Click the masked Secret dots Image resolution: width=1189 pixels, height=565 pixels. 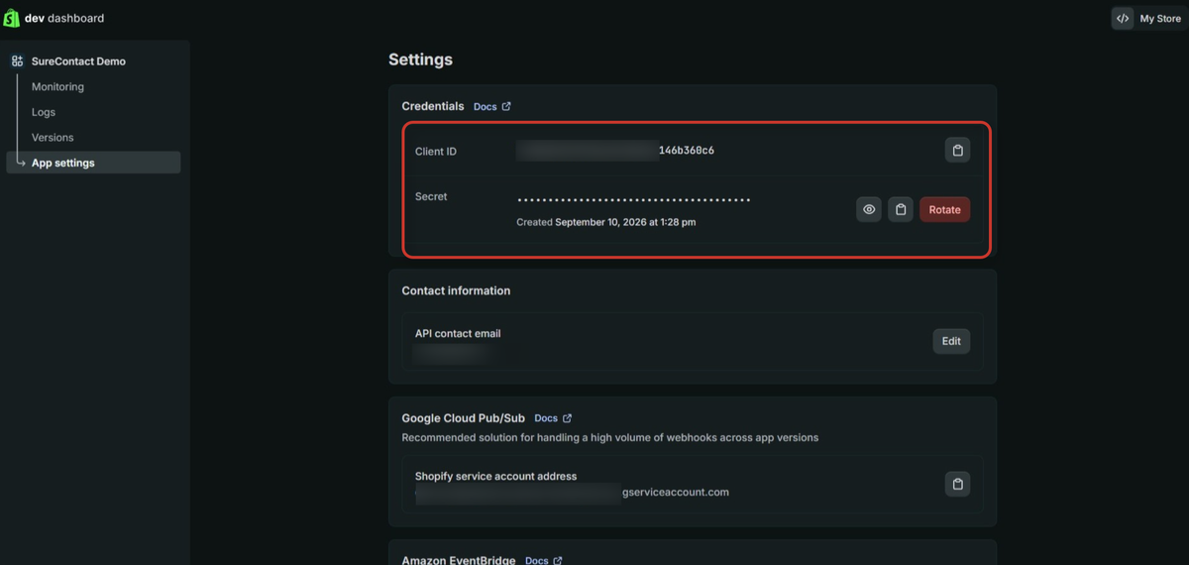(x=634, y=200)
